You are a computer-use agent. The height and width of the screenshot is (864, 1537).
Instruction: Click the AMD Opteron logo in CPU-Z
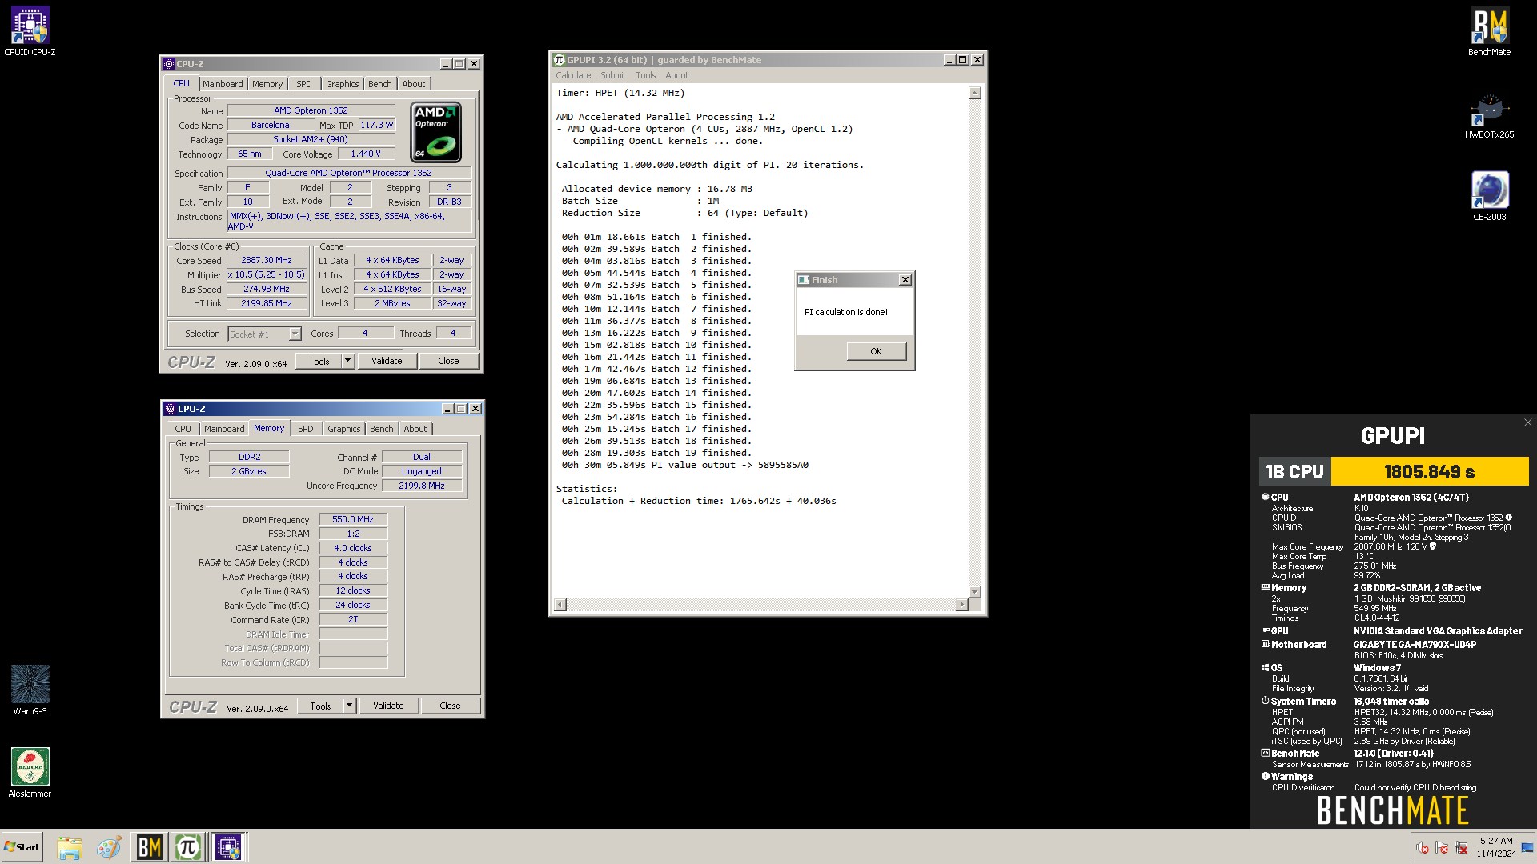[x=436, y=132]
